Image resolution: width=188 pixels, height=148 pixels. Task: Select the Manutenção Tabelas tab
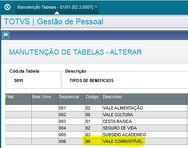tap(55, 7)
